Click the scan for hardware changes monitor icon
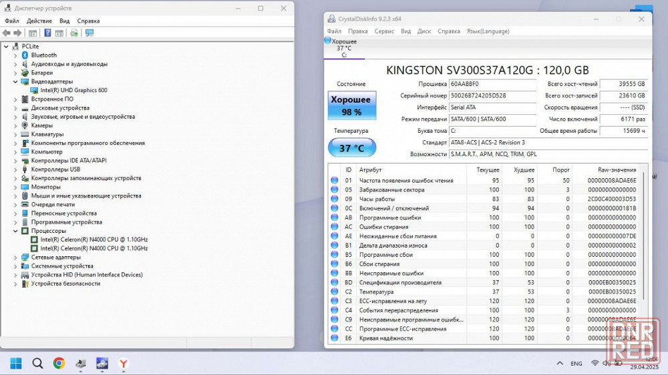The image size is (668, 375). [x=89, y=33]
